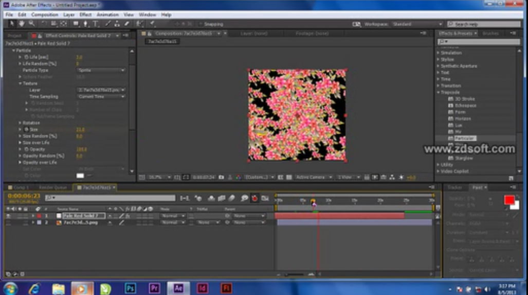This screenshot has width=528, height=295.
Task: Open Photoshop from Windows taskbar
Action: (130, 288)
